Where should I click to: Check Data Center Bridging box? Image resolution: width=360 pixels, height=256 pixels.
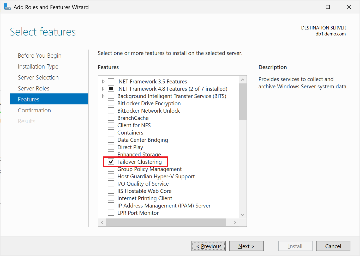111,140
